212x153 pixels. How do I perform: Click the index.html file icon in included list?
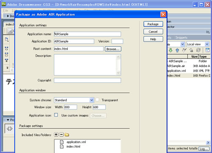coord(62,147)
